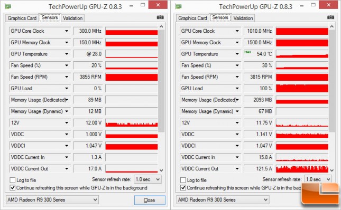
Task: Open sensor refresh rate dropdown in right window
Action: pyautogui.click(x=318, y=179)
